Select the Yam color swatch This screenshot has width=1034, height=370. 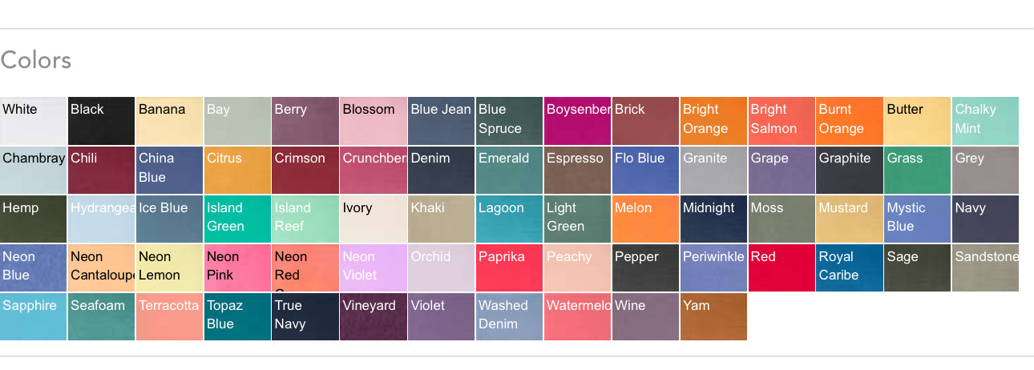tap(713, 317)
